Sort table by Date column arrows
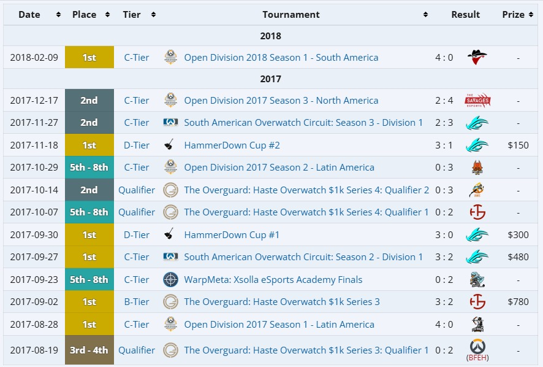Viewport: 543px width, 367px height. click(x=58, y=15)
